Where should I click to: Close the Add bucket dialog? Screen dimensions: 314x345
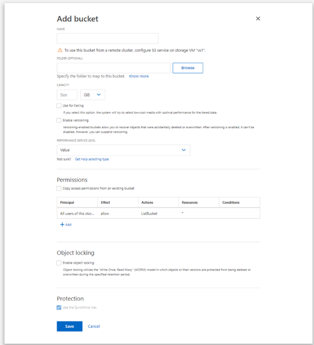[258, 18]
